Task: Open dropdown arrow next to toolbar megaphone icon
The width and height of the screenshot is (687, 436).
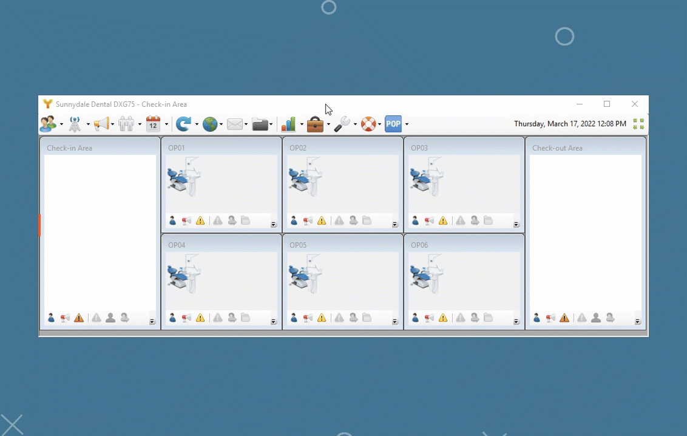Action: (113, 124)
